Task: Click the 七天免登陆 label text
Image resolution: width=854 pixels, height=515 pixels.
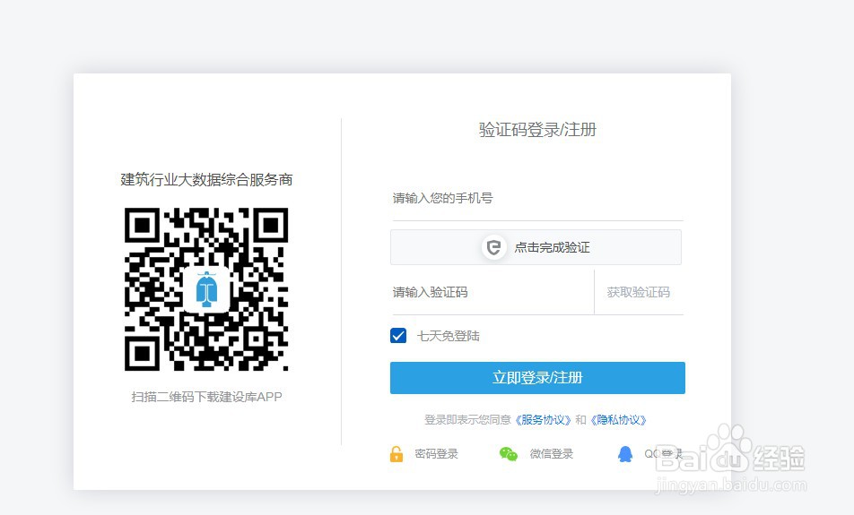Action: point(449,336)
